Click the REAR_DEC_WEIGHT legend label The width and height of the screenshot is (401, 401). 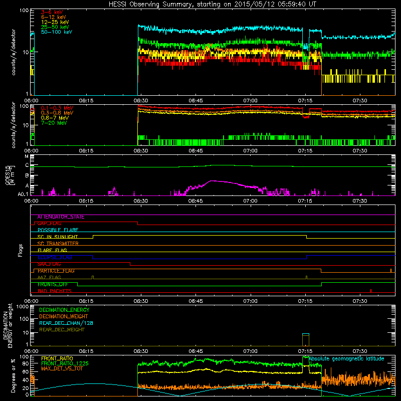tap(62, 330)
